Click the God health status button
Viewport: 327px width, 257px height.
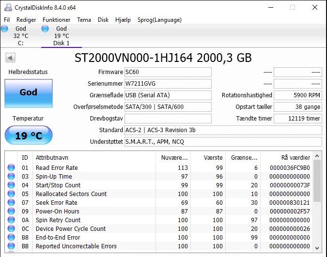pos(29,93)
